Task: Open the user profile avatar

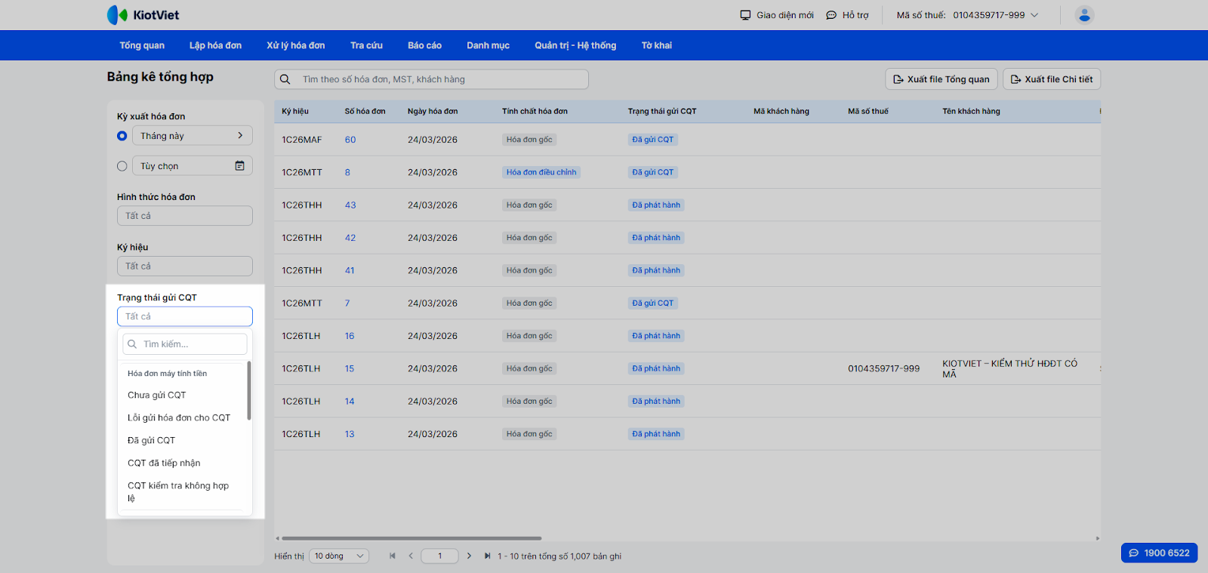Action: click(1084, 15)
